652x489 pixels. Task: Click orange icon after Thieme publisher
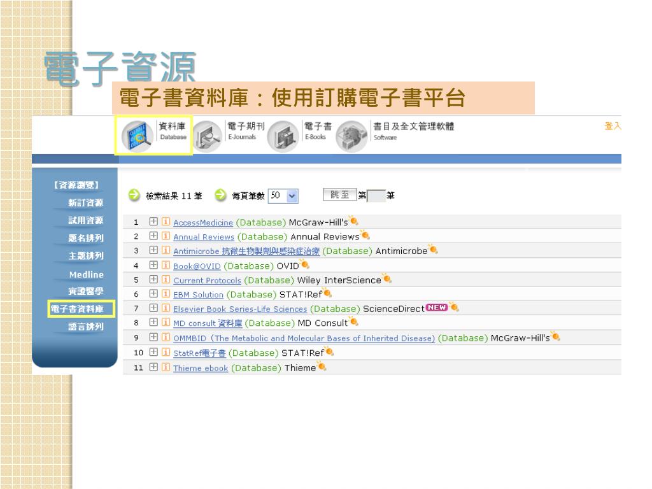[x=322, y=366]
